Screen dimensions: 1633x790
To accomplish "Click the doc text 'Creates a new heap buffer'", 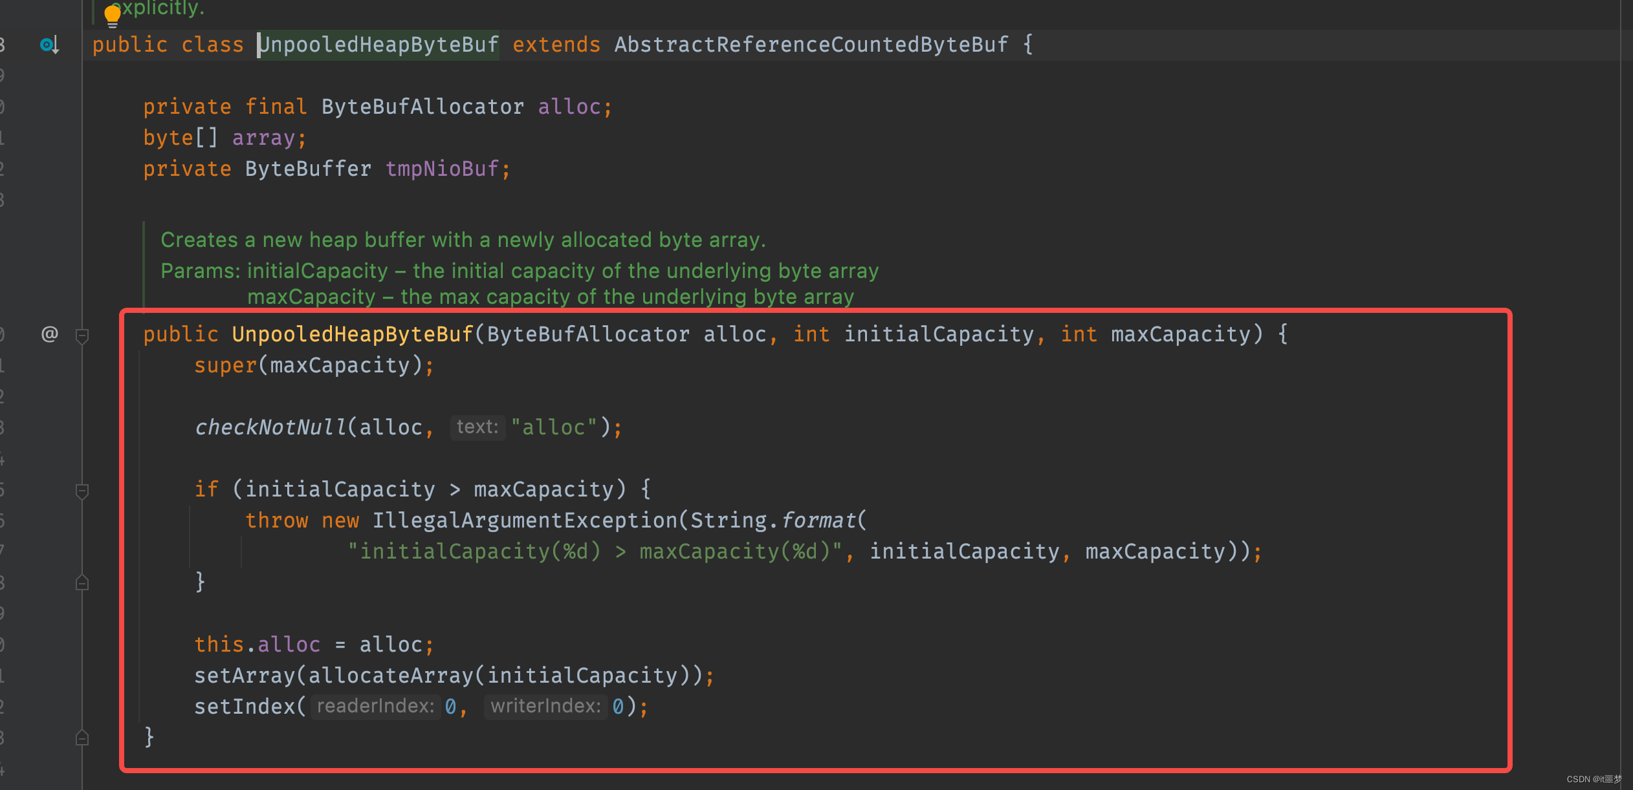I will pos(294,240).
